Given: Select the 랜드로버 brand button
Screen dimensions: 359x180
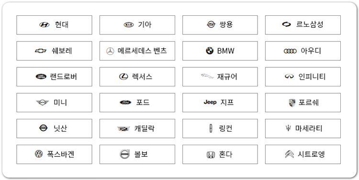Looking at the screenshot, I should point(54,76).
